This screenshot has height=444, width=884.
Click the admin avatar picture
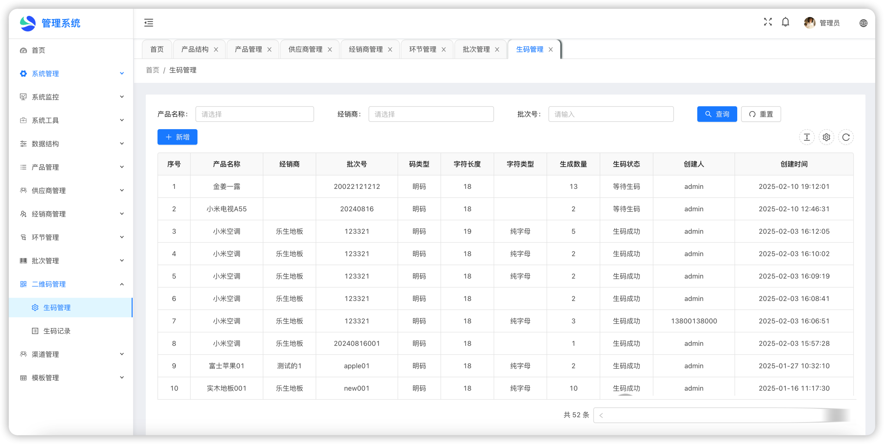[x=809, y=23]
